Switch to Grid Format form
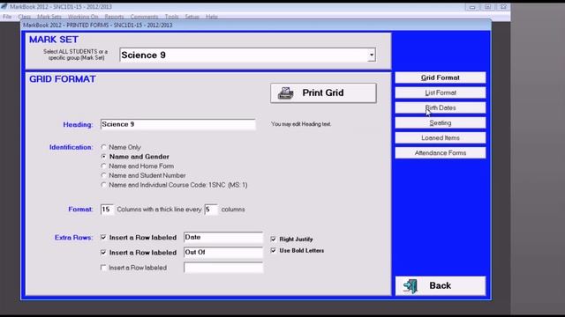 pyautogui.click(x=440, y=77)
